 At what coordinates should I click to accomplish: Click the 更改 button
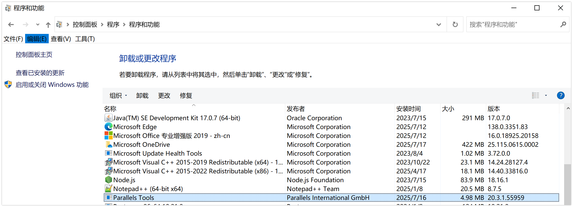[x=164, y=95]
